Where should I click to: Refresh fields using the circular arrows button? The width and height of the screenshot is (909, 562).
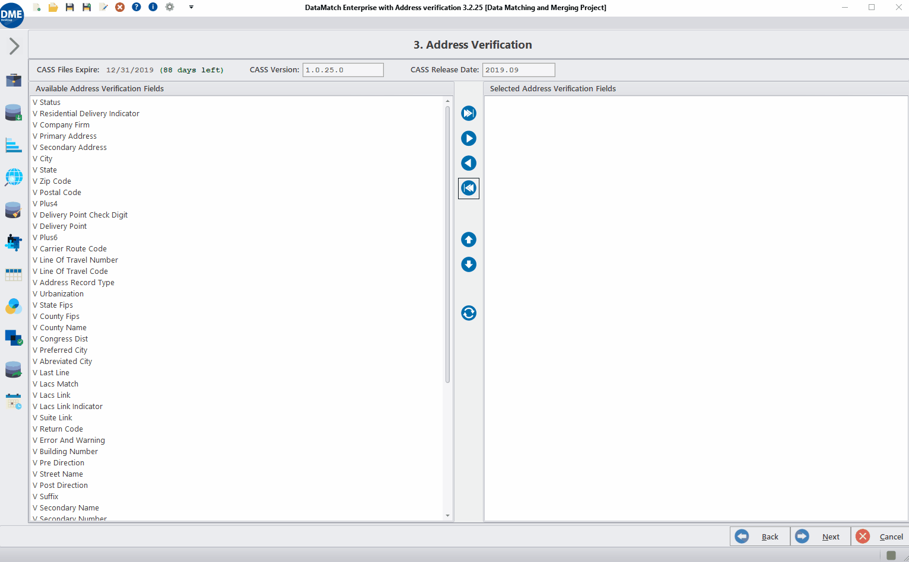pyautogui.click(x=468, y=313)
